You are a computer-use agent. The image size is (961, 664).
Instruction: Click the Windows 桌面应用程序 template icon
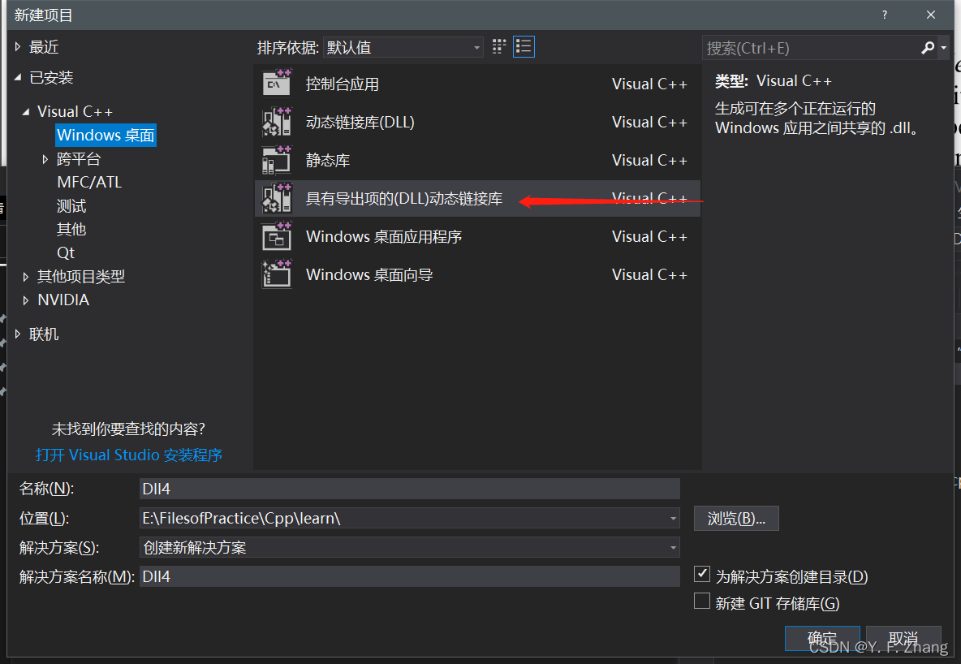coord(277,236)
